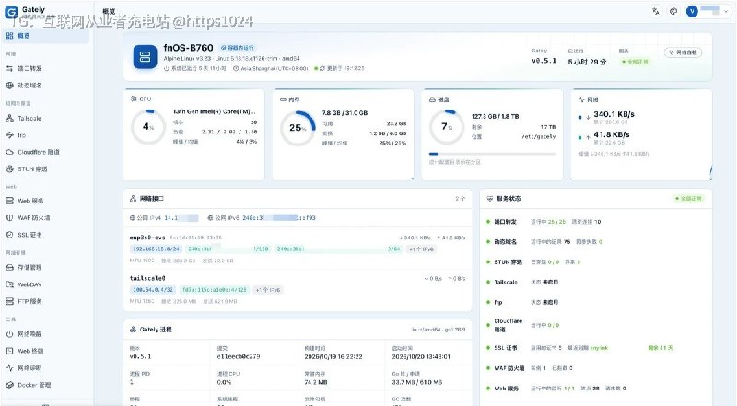Open 动态域名 row in 服务状态
This screenshot has height=406, width=737.
click(595, 242)
